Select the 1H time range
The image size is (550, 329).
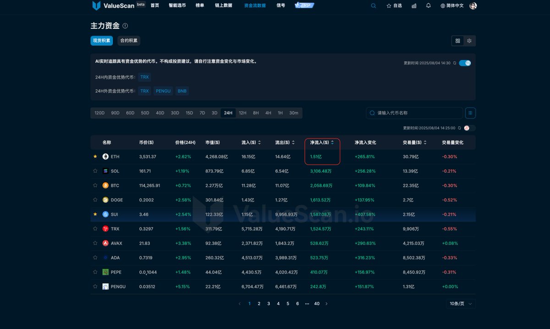click(x=280, y=113)
